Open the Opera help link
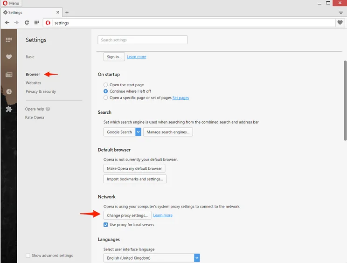 35,109
